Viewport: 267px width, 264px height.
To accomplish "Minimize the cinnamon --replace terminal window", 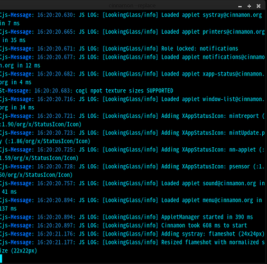I will click(240, 6).
